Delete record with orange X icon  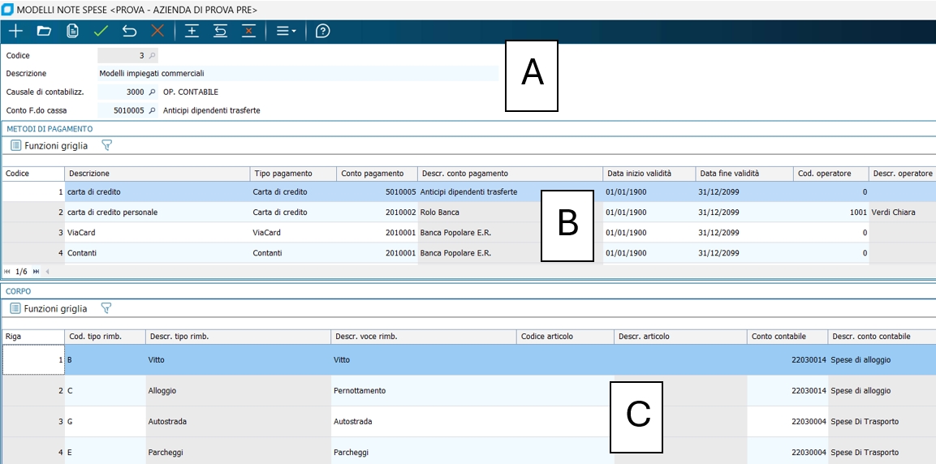click(x=157, y=32)
